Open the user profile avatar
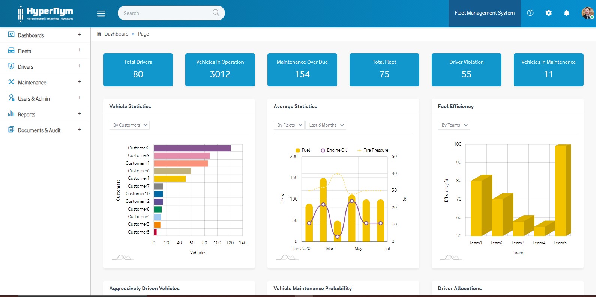596x297 pixels. (588, 13)
